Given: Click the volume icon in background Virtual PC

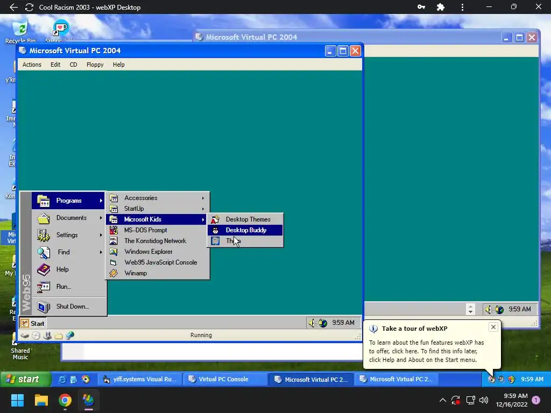Looking at the screenshot, I should point(489,309).
